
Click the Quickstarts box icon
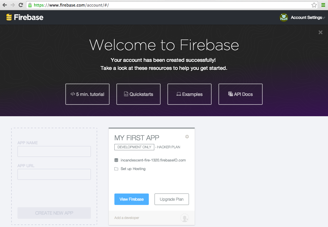click(126, 94)
